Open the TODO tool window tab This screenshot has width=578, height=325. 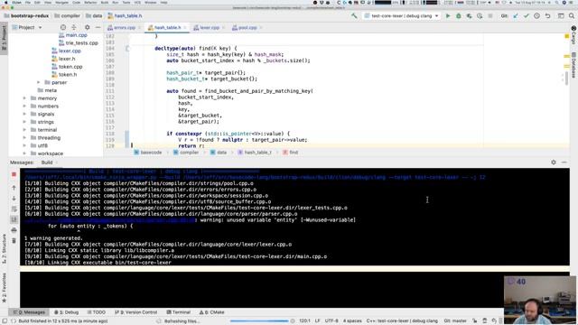[x=97, y=312]
